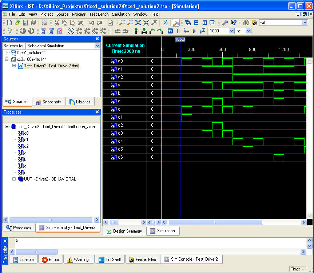
Task: Click the Zoom Out magnifier icon
Action: (x=130, y=23)
